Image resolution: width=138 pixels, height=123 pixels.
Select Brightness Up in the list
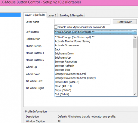pos(94,57)
